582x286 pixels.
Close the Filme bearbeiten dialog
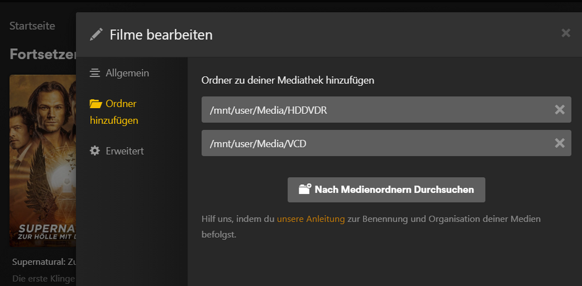pyautogui.click(x=566, y=33)
